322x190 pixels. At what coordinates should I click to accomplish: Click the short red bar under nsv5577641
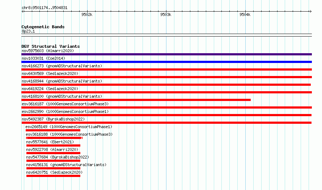pyautogui.click(x=54, y=145)
